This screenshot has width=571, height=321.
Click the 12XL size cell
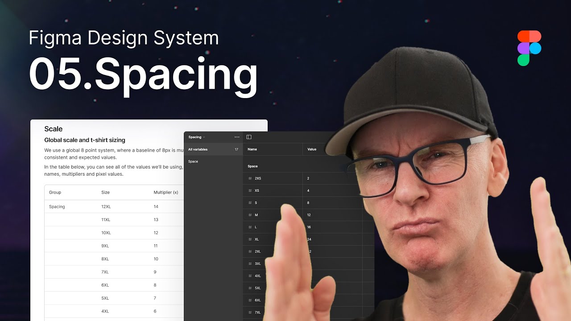(106, 207)
